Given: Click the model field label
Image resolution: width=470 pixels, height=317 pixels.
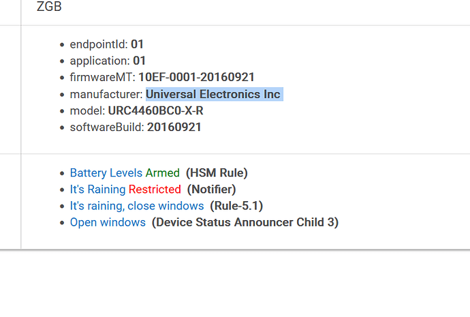Looking at the screenshot, I should pyautogui.click(x=87, y=110).
